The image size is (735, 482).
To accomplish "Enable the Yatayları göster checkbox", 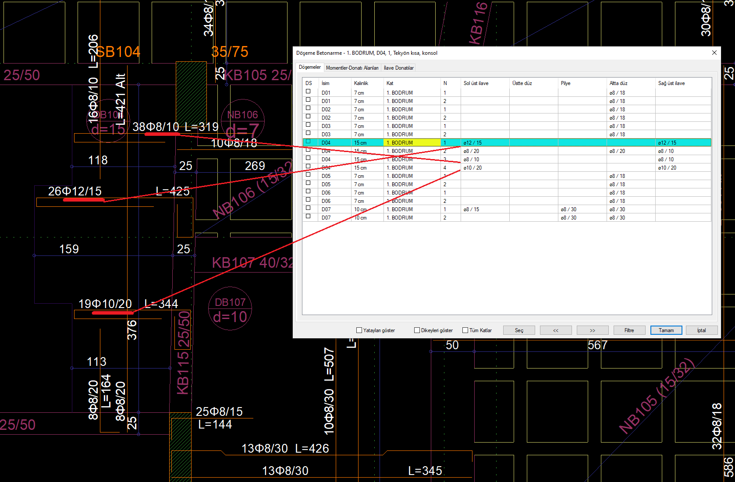I will click(359, 330).
